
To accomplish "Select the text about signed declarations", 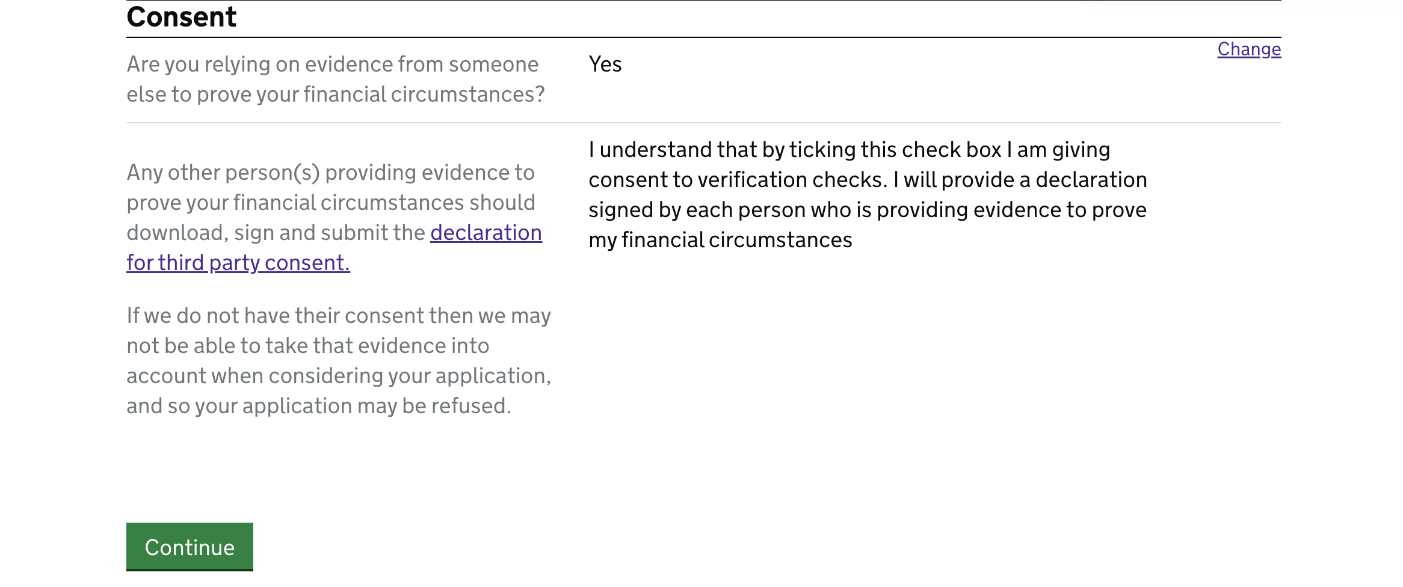I will 867,209.
